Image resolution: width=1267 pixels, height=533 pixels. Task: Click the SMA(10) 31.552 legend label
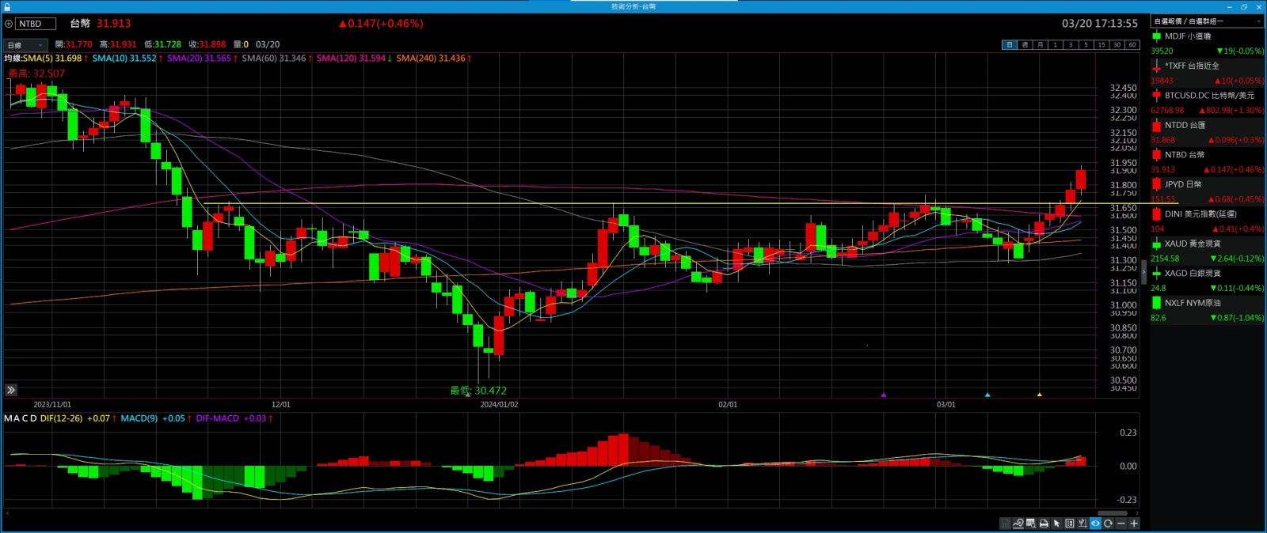(124, 59)
